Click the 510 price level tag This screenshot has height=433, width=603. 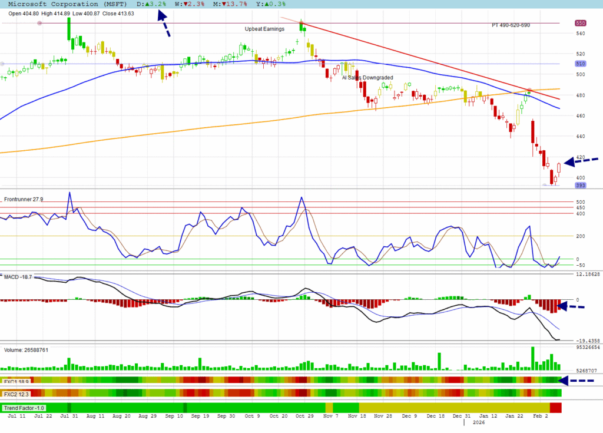click(580, 64)
